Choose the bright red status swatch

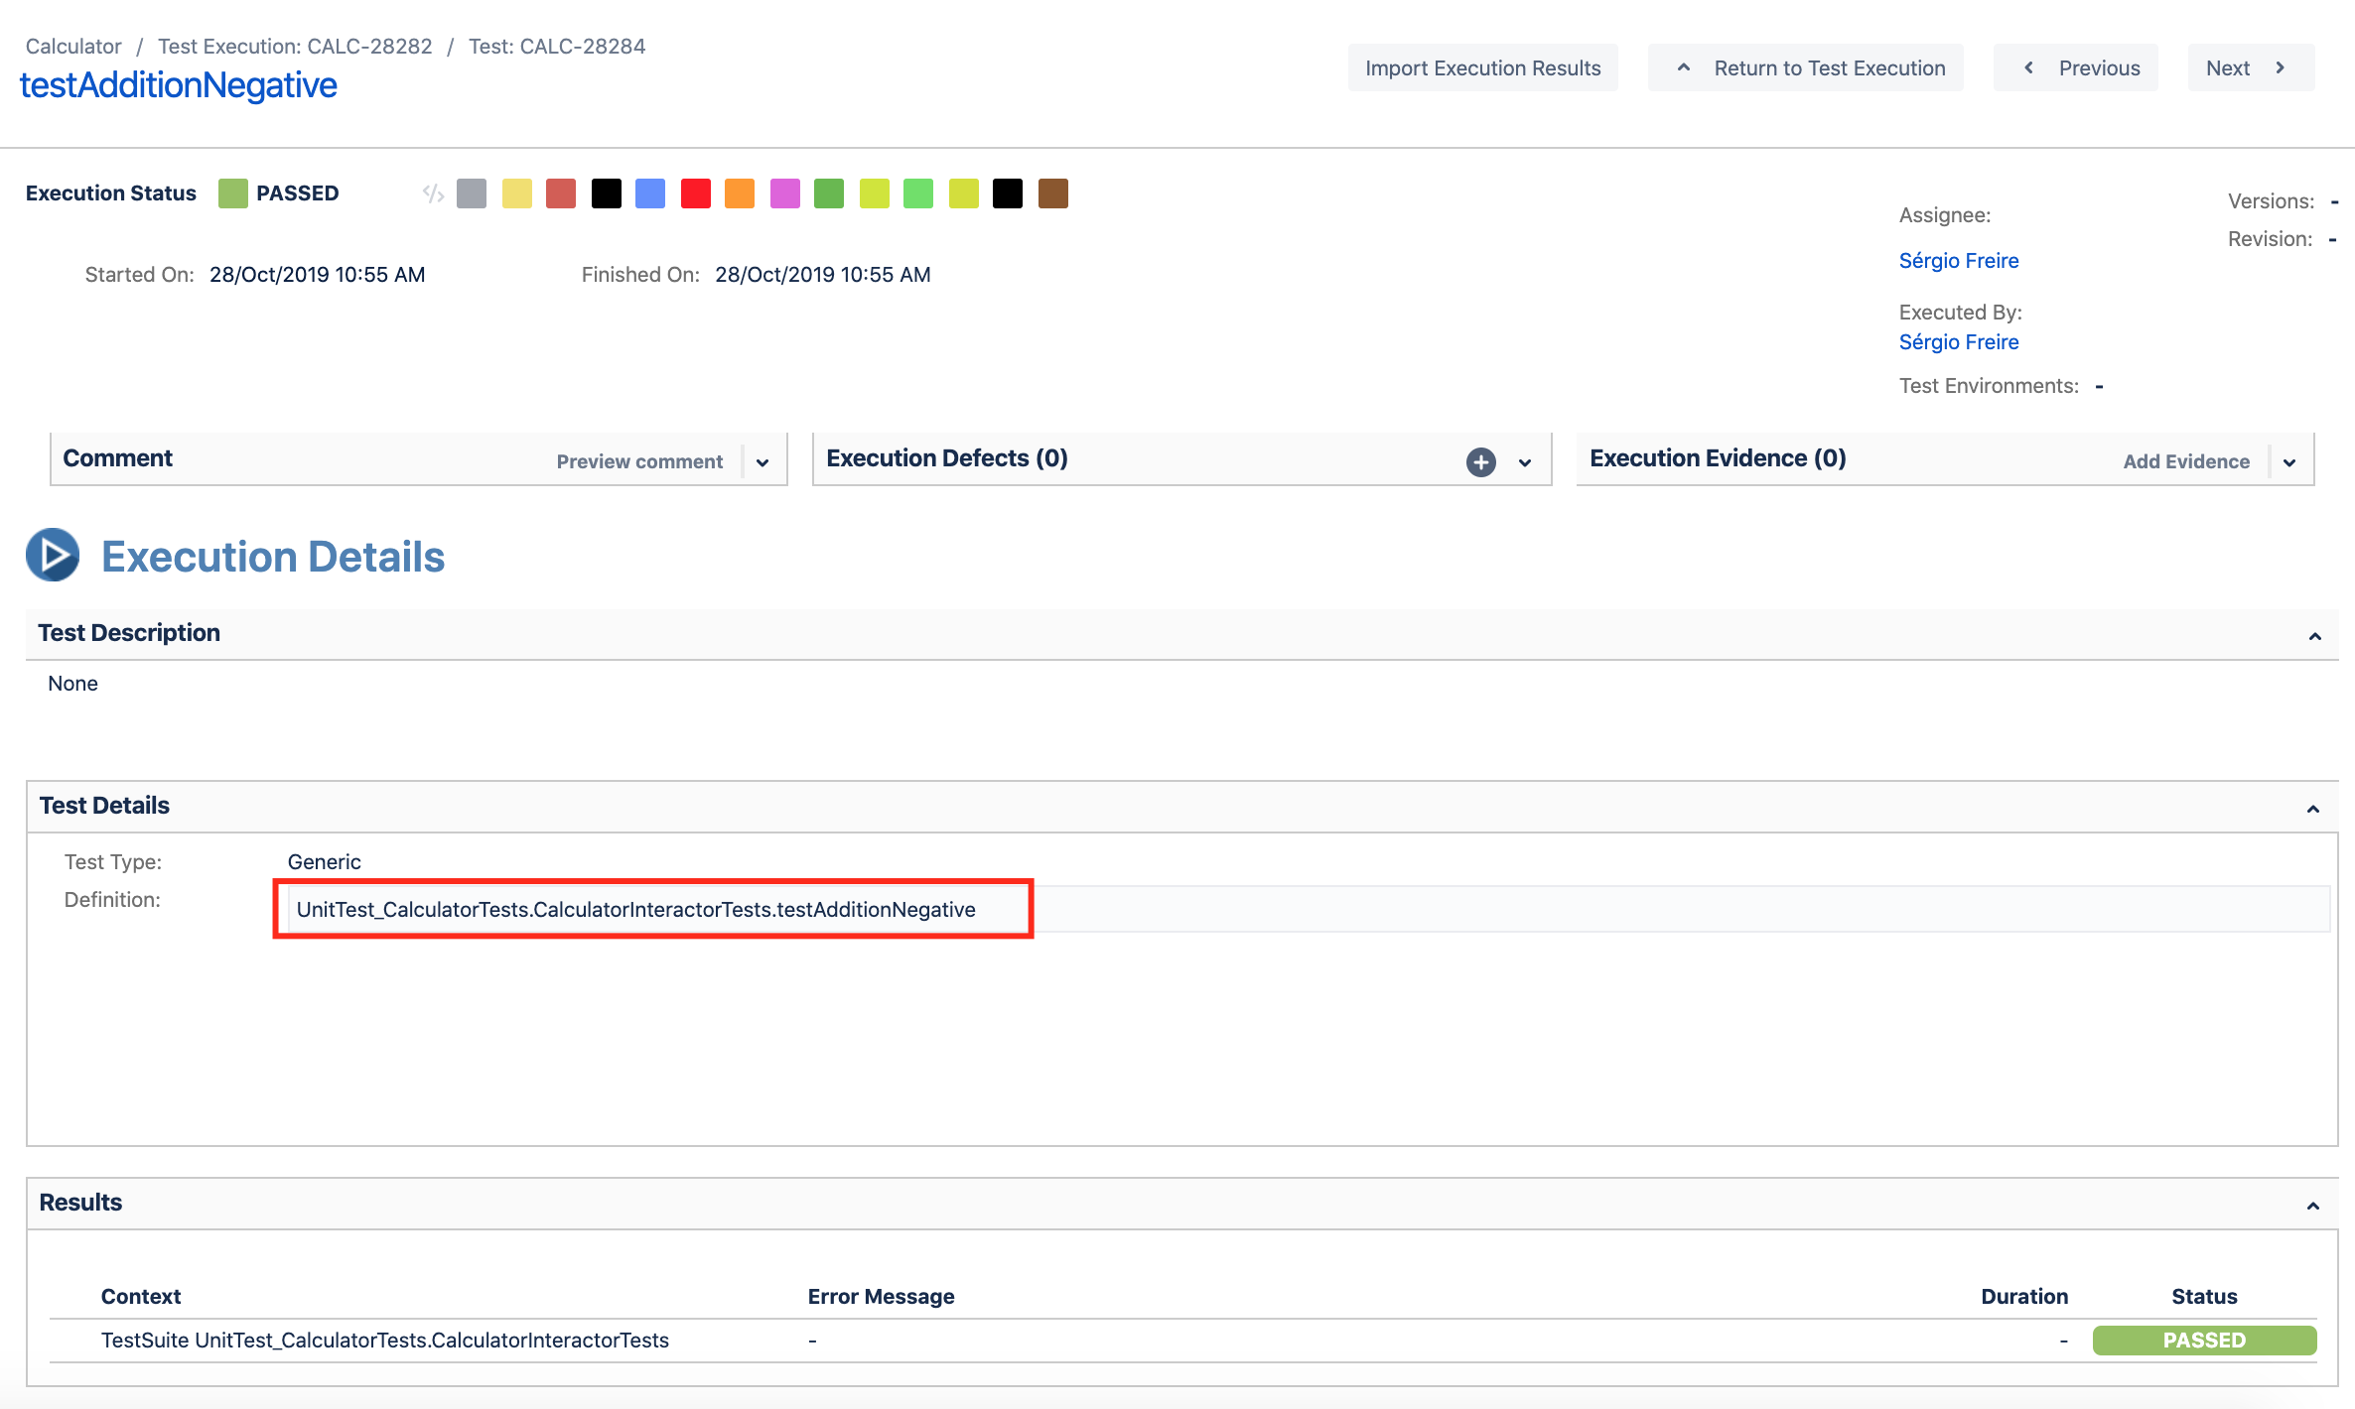point(695,193)
